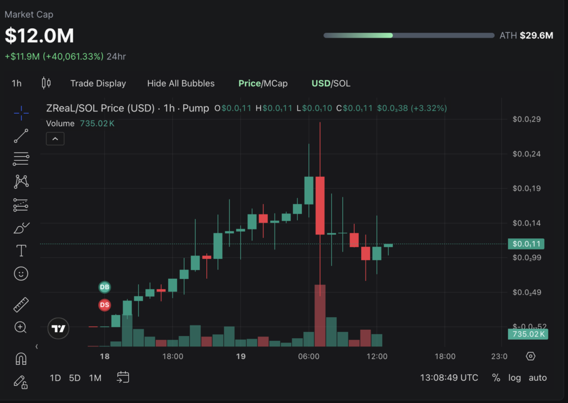Viewport: 568px width, 403px height.
Task: Toggle percent scale on price axis
Action: coord(496,378)
